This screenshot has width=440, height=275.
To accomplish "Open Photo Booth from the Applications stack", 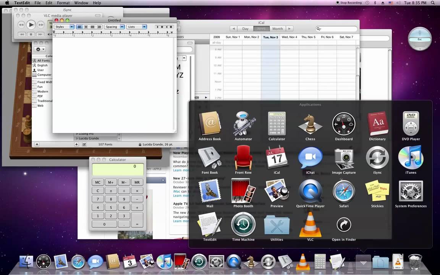I will click(x=243, y=193).
